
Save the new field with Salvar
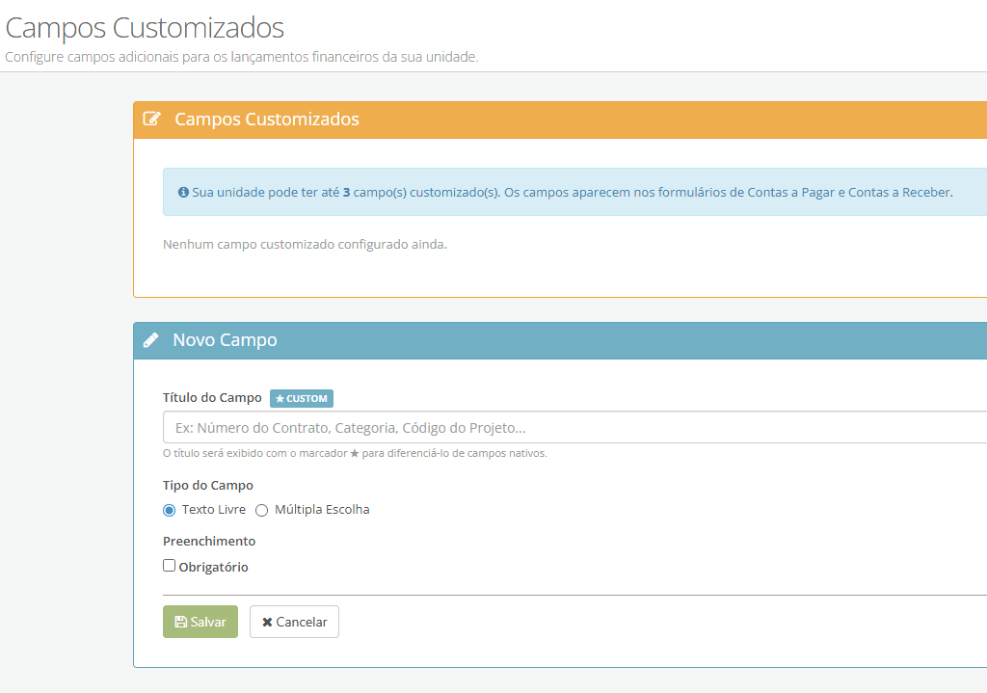pyautogui.click(x=200, y=622)
